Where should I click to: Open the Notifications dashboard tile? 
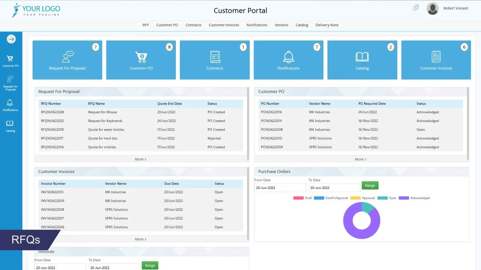(x=289, y=60)
